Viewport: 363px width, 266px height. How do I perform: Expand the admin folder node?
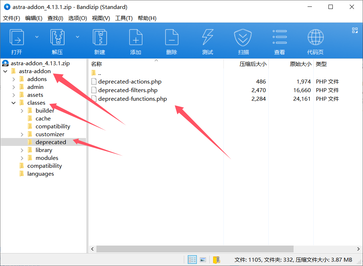(x=14, y=87)
